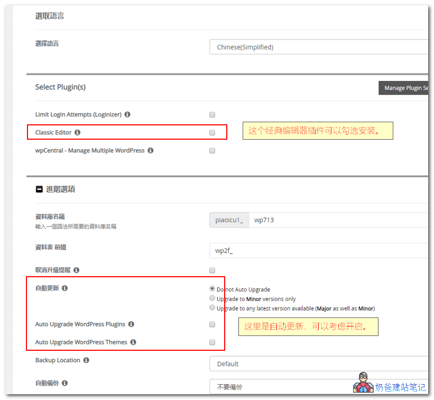The height and width of the screenshot is (400, 434).
Task: Enable the Classic Editor plugin checkbox
Action: pyautogui.click(x=212, y=132)
